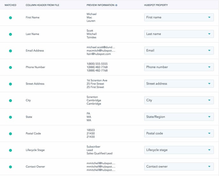The width and height of the screenshot is (219, 176).
Task: Click the matched checkmark for Email Address
Action: point(11,51)
